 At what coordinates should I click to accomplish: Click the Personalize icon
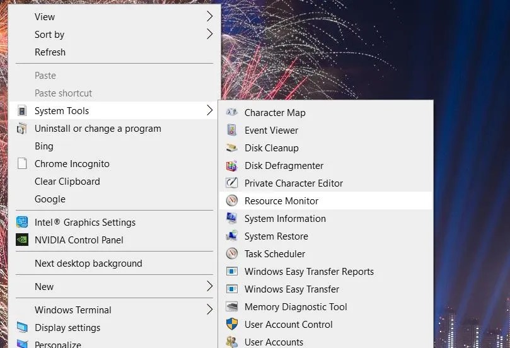point(22,344)
